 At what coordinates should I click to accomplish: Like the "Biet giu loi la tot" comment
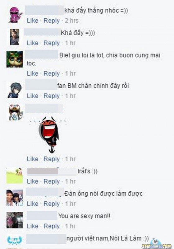[33, 73]
